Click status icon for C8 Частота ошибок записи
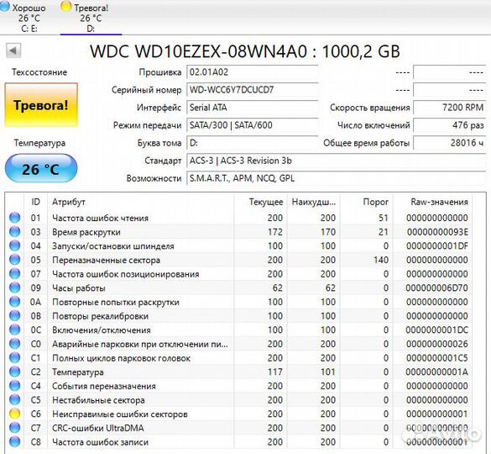491x454 pixels. coord(15,441)
